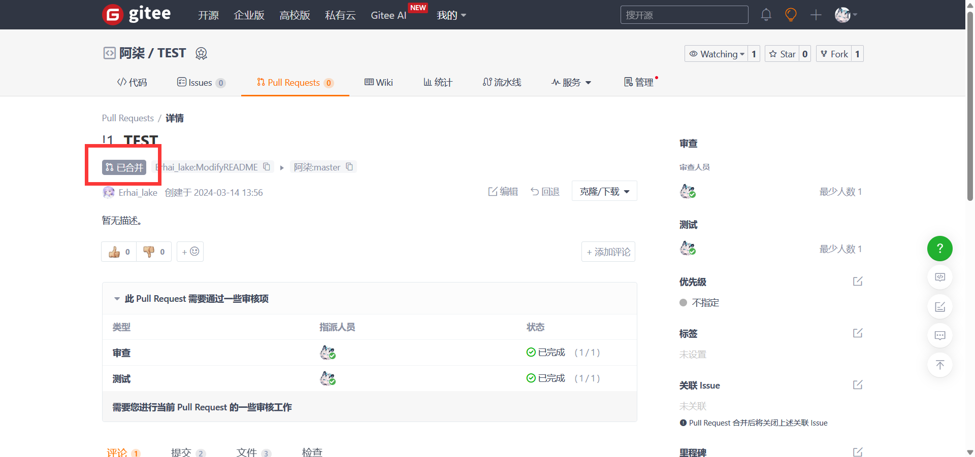Click the orange lightbulb icon

(x=790, y=15)
